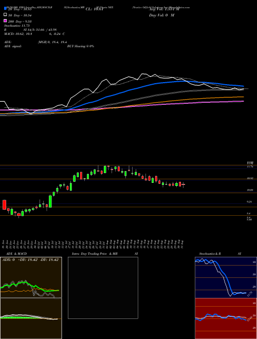The width and height of the screenshot is (257, 339).
Task: Open the ADX indicator chart panel
Action: 31,277
